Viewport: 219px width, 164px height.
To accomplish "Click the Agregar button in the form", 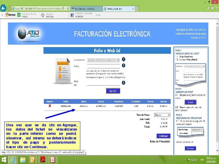I will point(113,91).
